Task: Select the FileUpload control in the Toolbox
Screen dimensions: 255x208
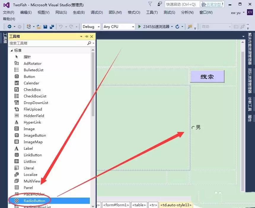Action: [x=33, y=109]
